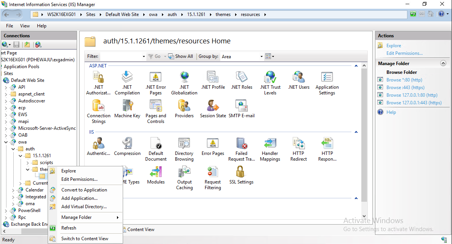Screen dimensions: 452x244
Task: Open the File menu
Action: pos(10,26)
